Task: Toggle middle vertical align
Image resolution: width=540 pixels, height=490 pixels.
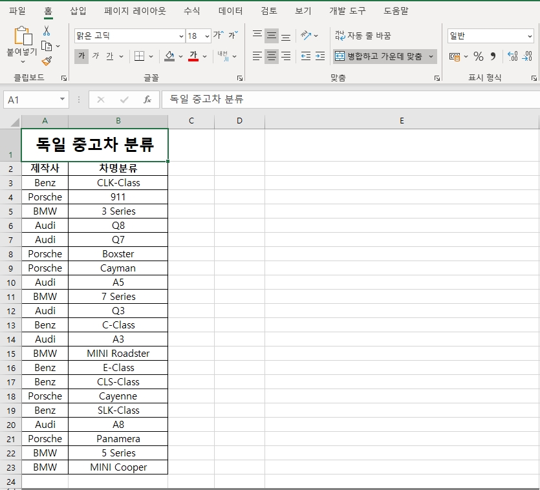Action: coord(272,36)
